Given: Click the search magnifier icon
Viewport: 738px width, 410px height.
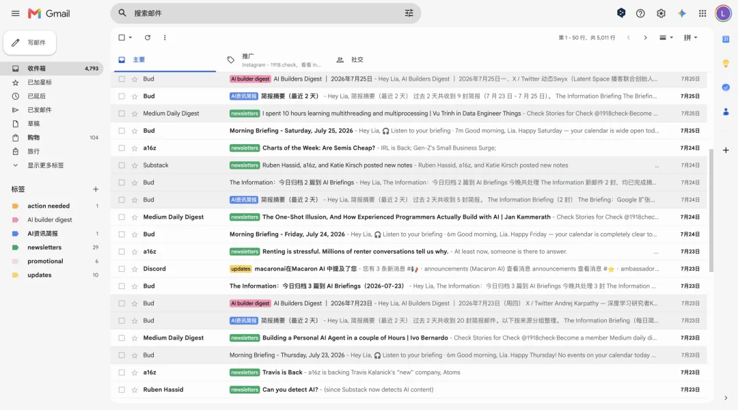Looking at the screenshot, I should (x=122, y=13).
